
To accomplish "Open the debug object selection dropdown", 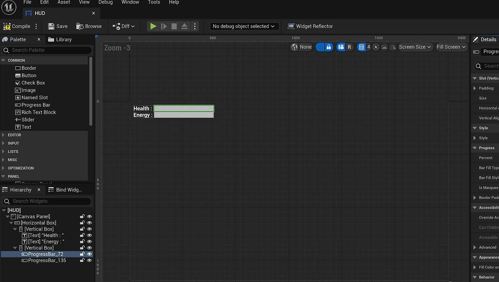I will [x=244, y=26].
